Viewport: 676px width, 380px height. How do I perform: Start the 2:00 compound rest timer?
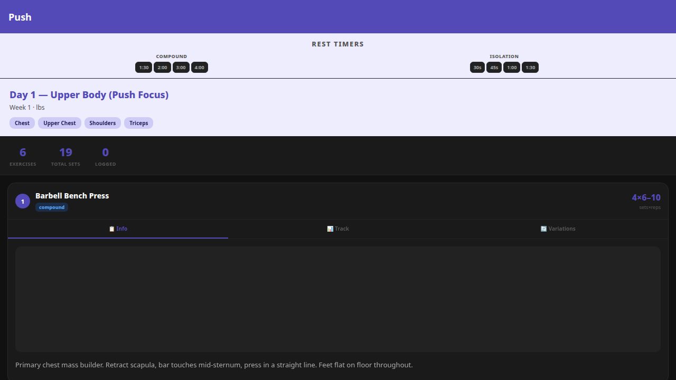pyautogui.click(x=162, y=68)
